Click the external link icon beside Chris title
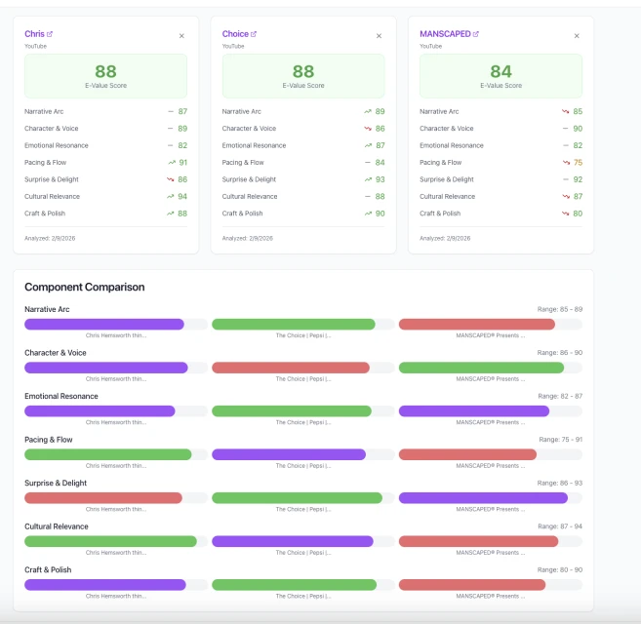This screenshot has width=641, height=624. point(50,34)
